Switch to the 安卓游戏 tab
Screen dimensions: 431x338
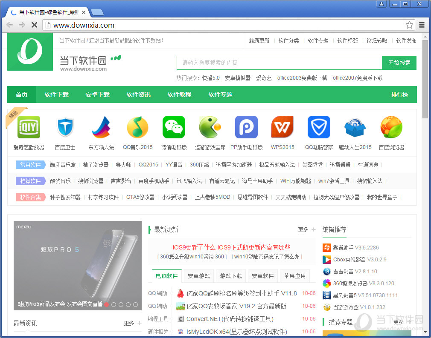[199, 276]
